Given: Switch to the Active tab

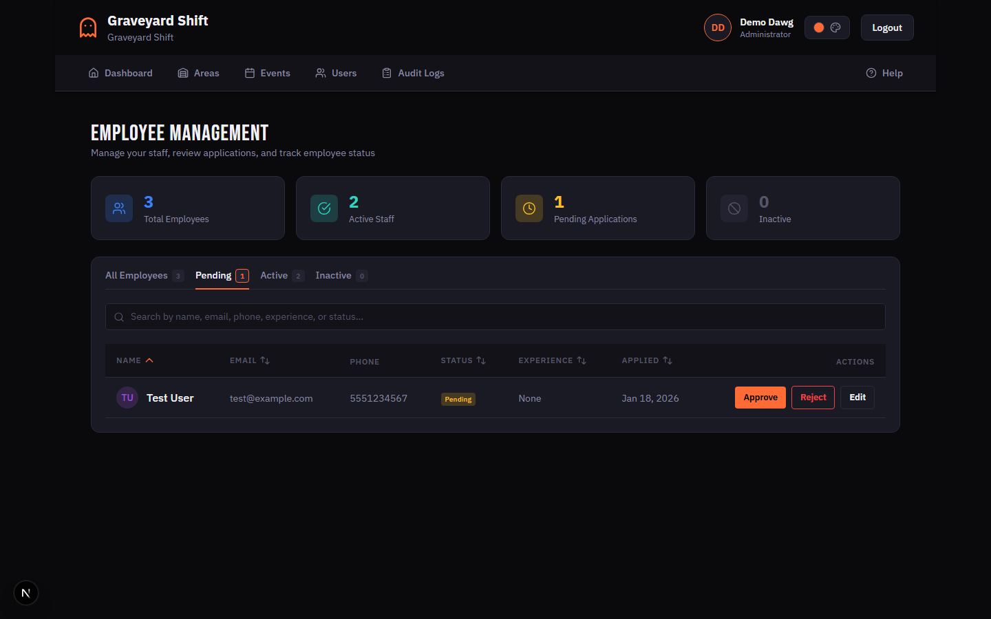Looking at the screenshot, I should click(274, 276).
